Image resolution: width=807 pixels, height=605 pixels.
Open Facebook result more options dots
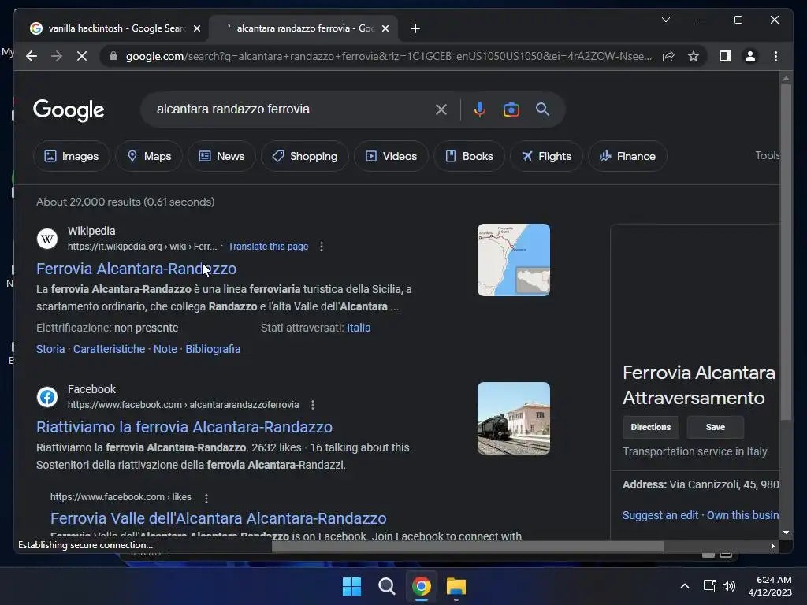point(312,405)
